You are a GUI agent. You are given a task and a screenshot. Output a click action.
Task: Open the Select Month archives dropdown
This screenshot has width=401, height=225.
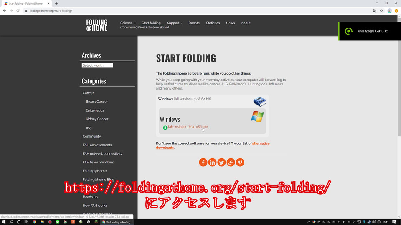[97, 65]
